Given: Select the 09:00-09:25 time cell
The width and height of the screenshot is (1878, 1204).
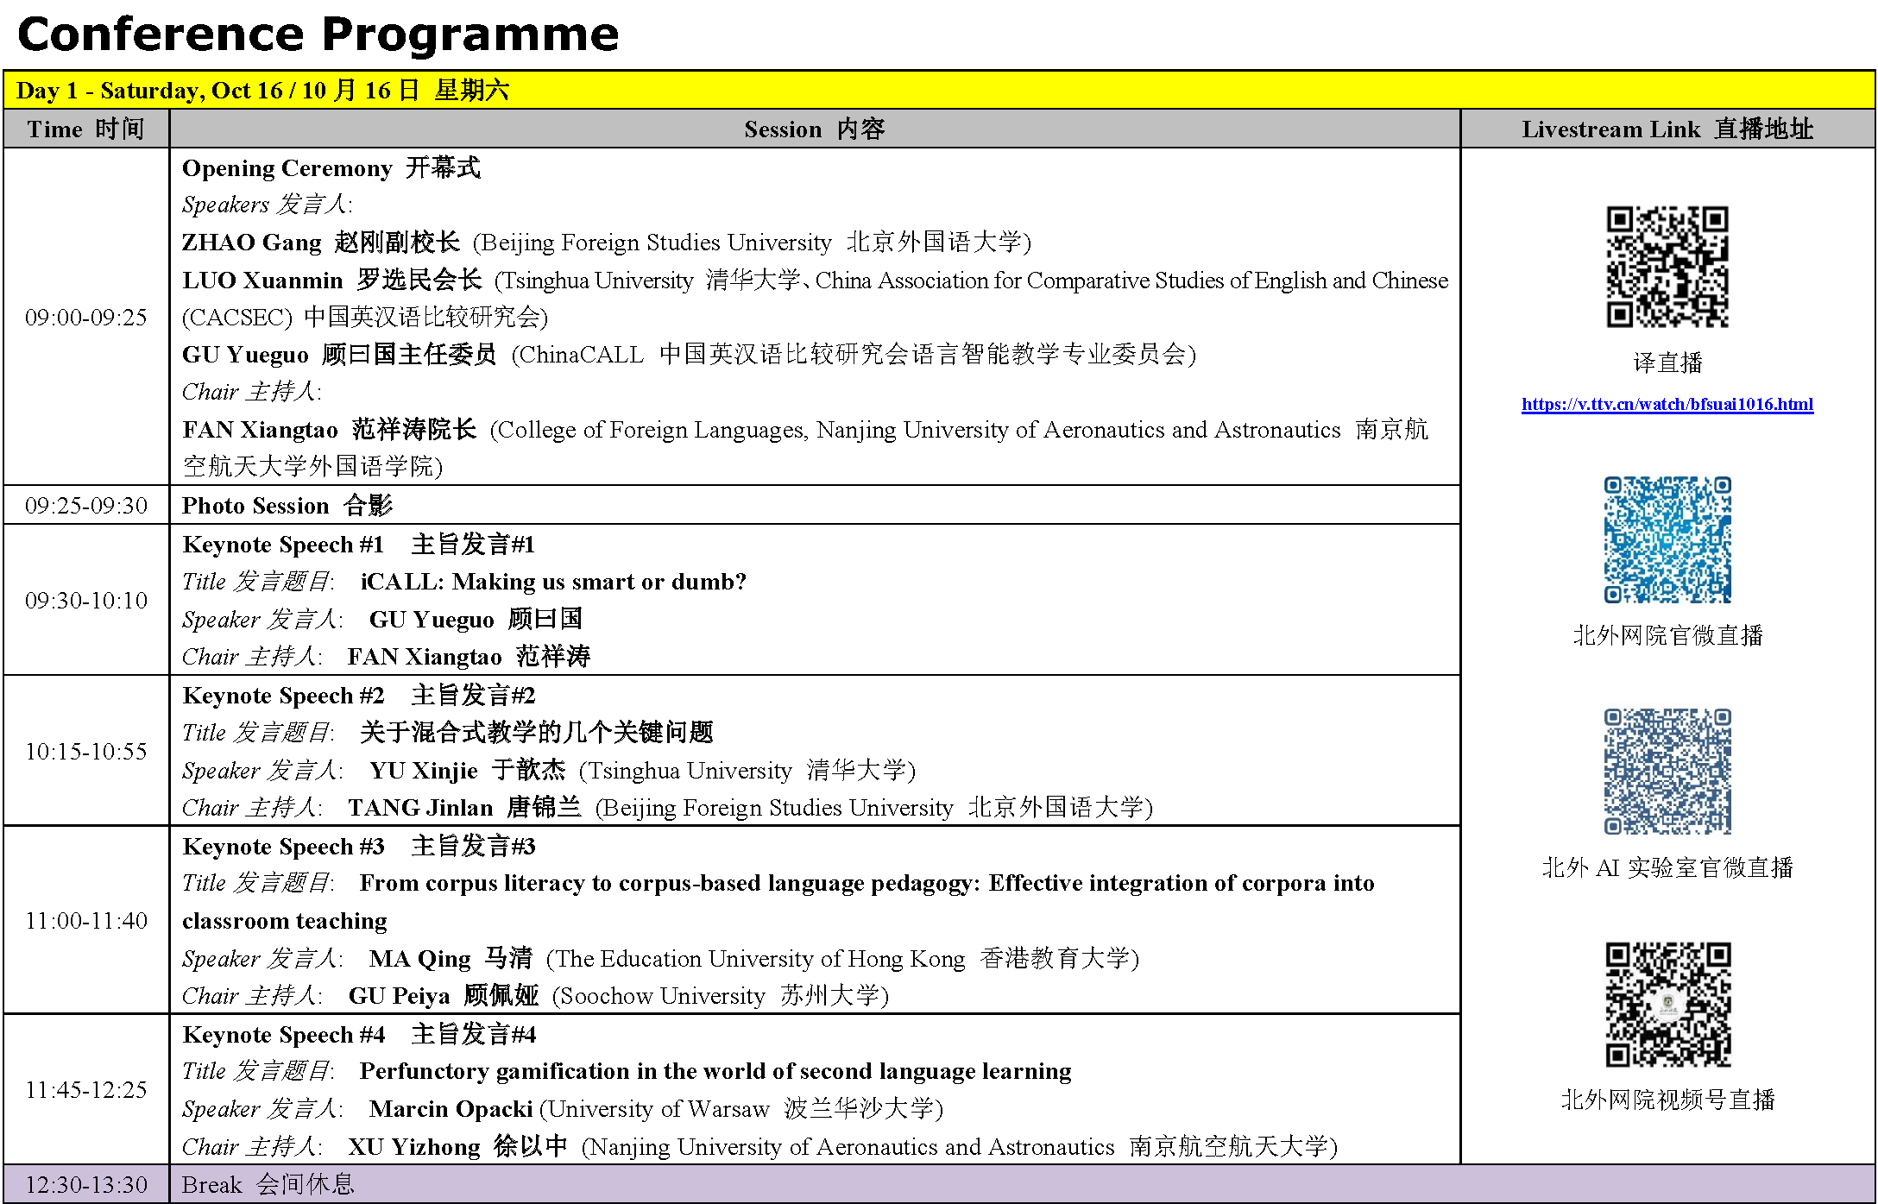Looking at the screenshot, I should tap(86, 317).
